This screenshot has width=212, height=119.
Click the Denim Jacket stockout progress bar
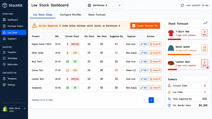[188, 54]
